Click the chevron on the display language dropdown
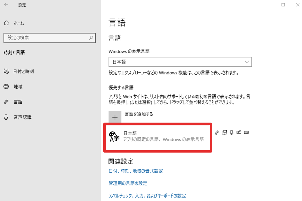Viewport: 302px width, 201px height. pyautogui.click(x=247, y=62)
